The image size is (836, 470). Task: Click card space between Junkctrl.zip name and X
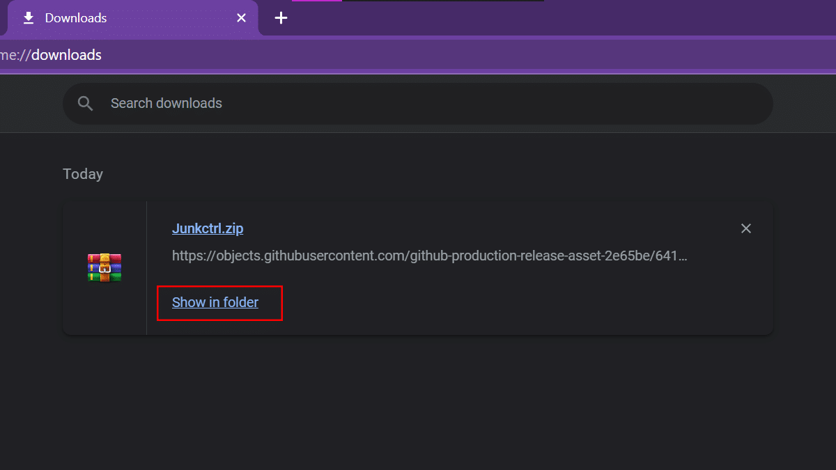(488, 228)
